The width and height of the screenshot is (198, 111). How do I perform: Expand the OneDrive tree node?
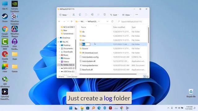click(x=58, y=38)
